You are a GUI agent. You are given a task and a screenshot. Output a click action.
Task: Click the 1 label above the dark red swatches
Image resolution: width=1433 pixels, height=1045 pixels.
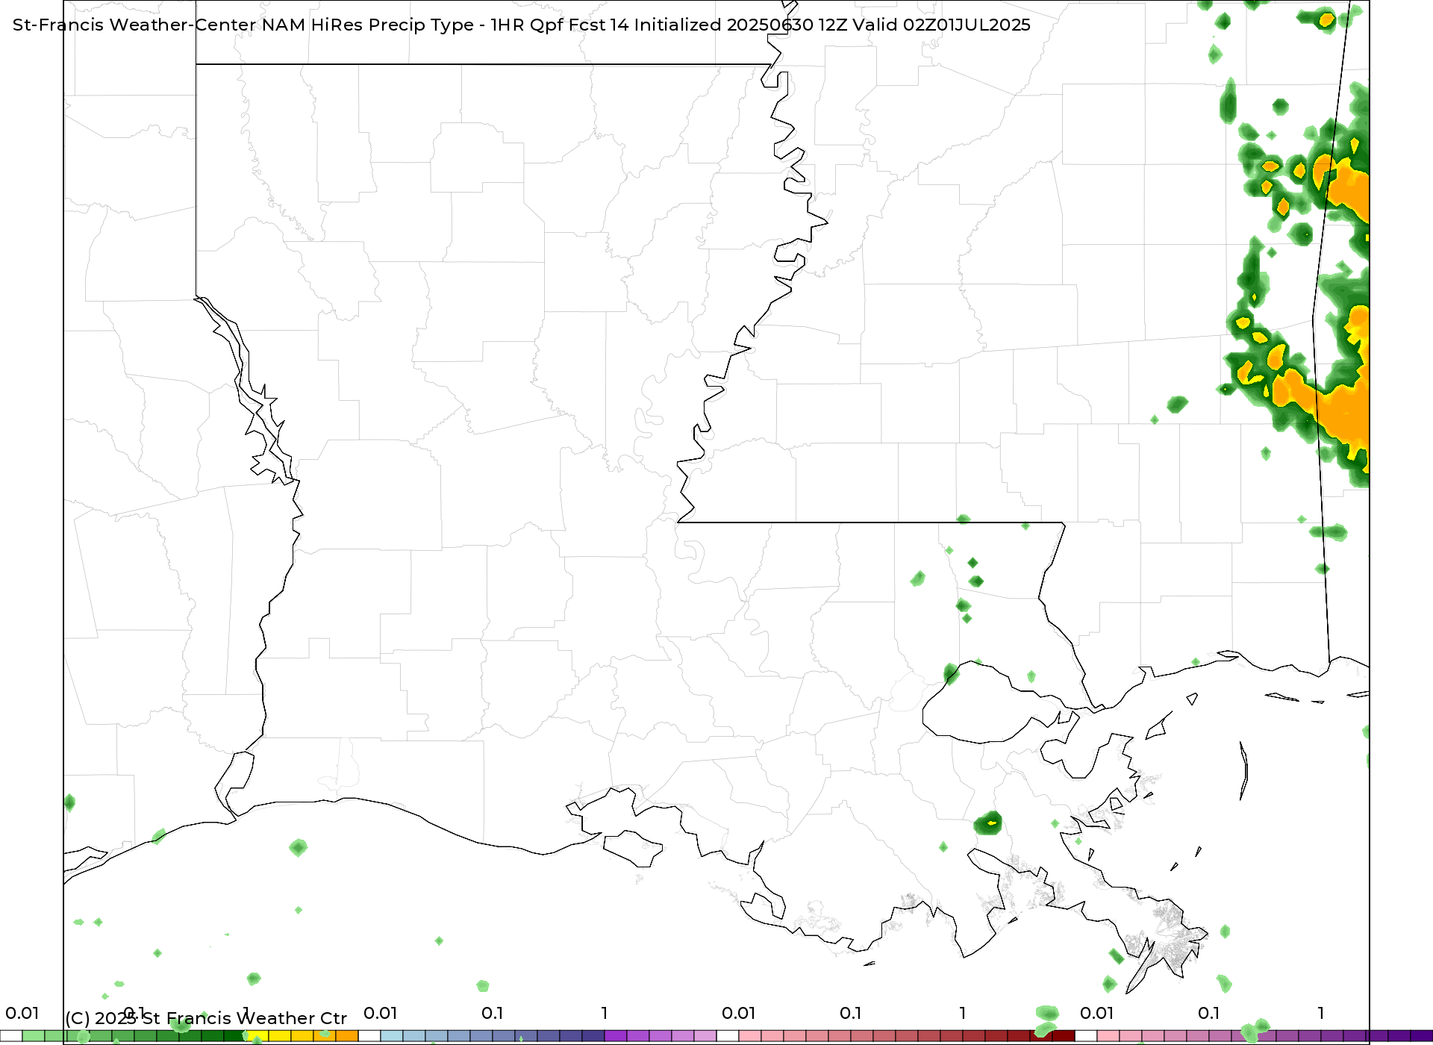click(963, 1013)
